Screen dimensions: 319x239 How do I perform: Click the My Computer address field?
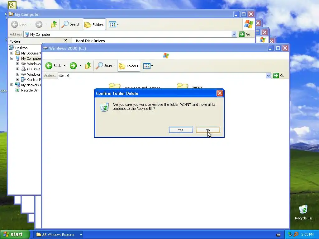[127, 34]
